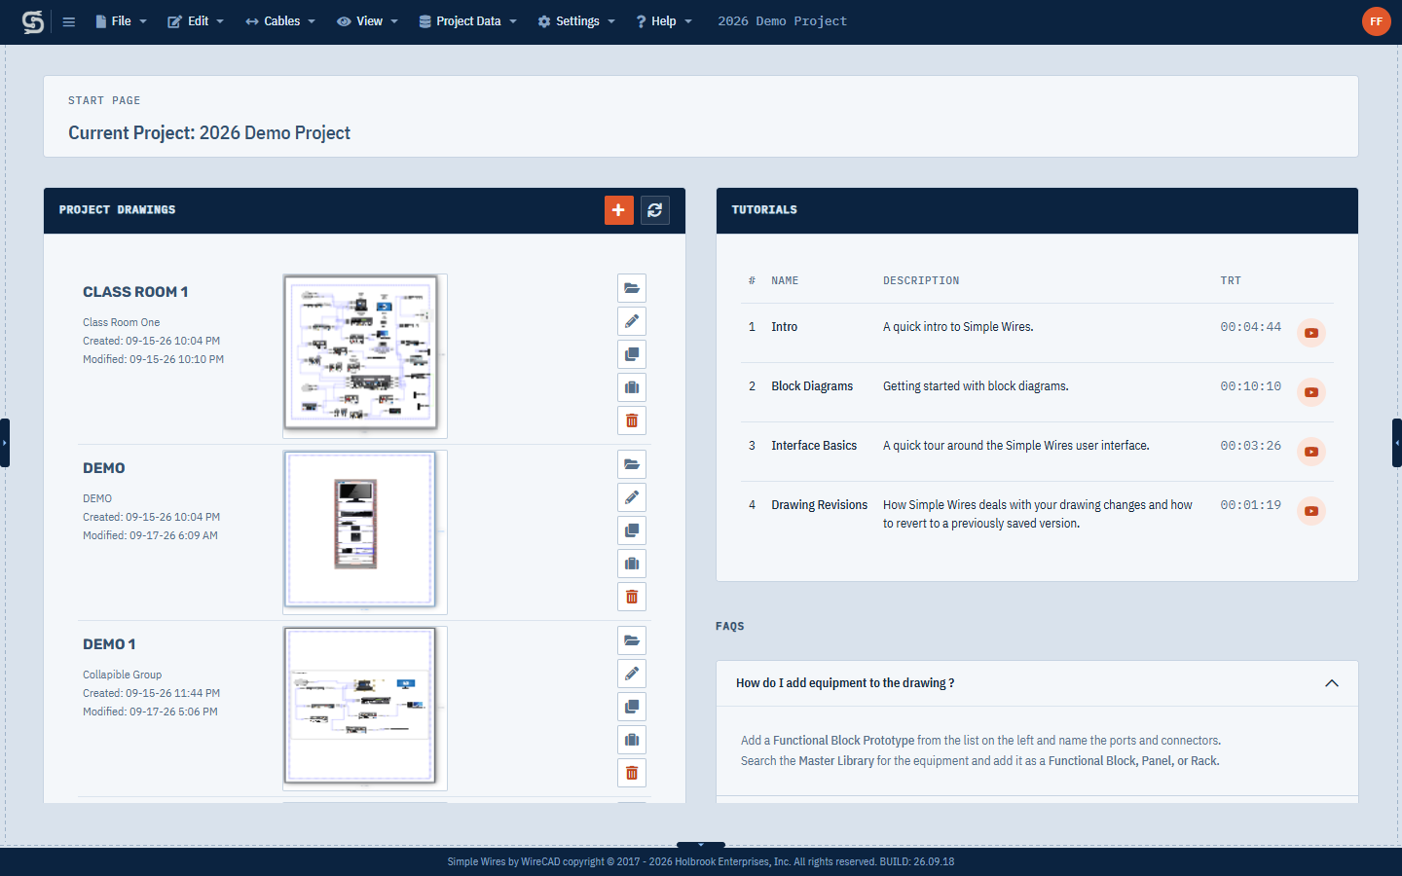The height and width of the screenshot is (876, 1402).
Task: Play the Intro tutorial video
Action: pos(1311,333)
